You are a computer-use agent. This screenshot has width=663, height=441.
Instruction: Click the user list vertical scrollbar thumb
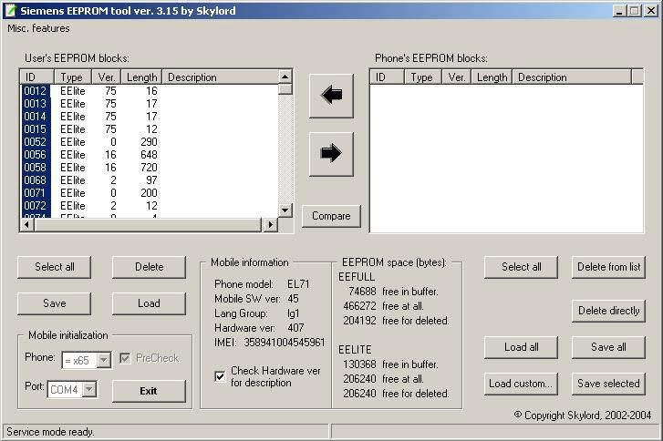(285, 89)
